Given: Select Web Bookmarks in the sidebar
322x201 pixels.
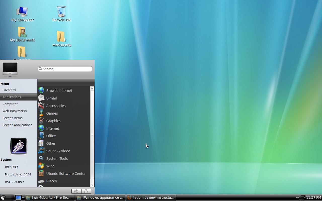Looking at the screenshot, I should click(x=15, y=111).
